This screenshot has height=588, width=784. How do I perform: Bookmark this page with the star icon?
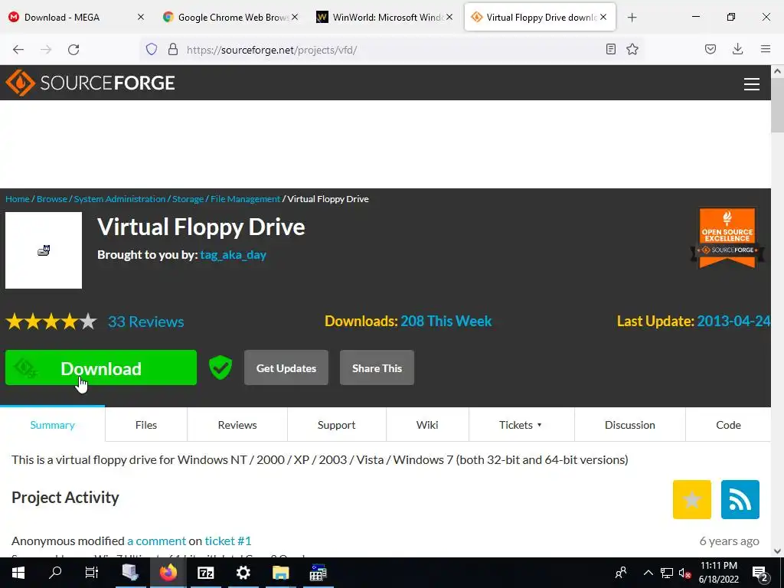[x=632, y=49]
